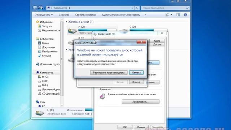Click Отмена in the disk check dialog

[x=136, y=82]
